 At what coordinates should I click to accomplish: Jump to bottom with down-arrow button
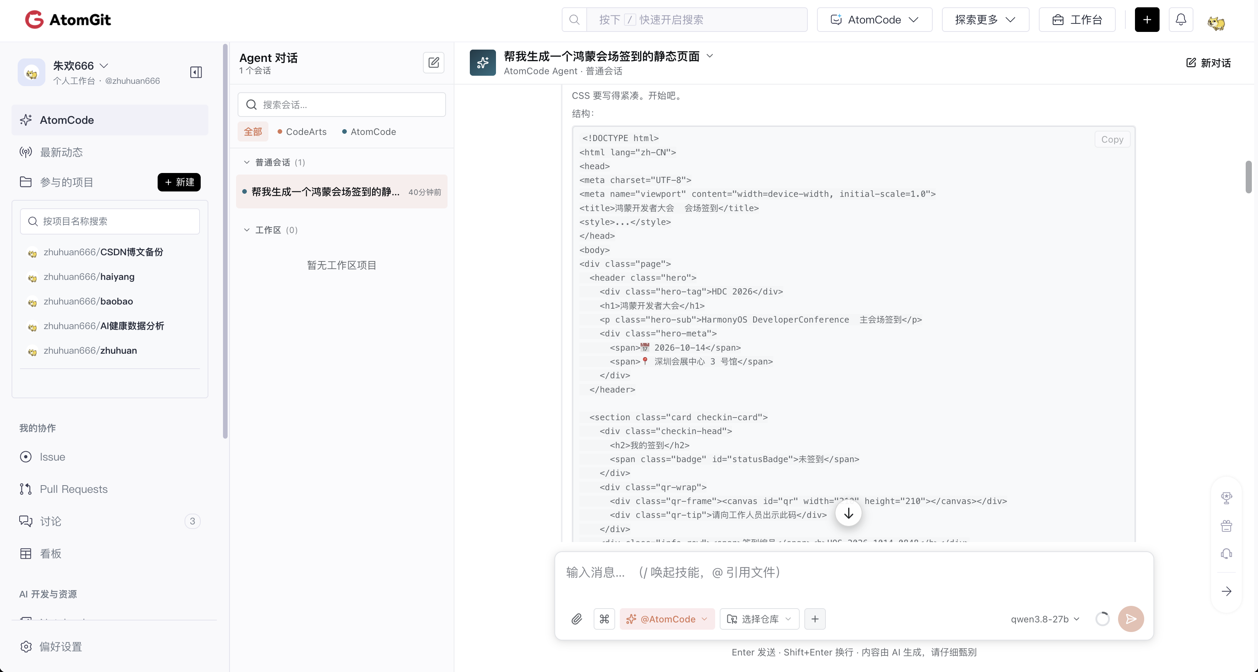(x=848, y=513)
